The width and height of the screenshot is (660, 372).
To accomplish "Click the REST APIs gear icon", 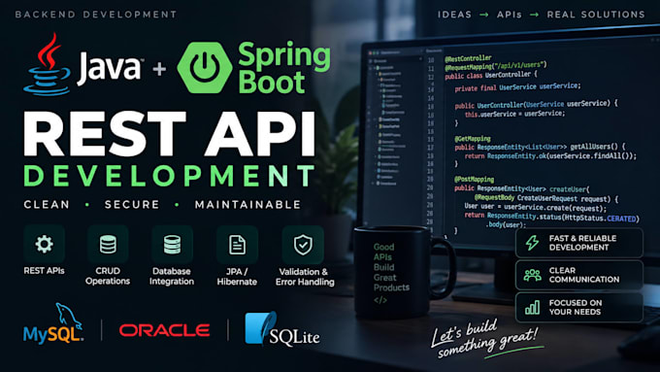I will 45,244.
